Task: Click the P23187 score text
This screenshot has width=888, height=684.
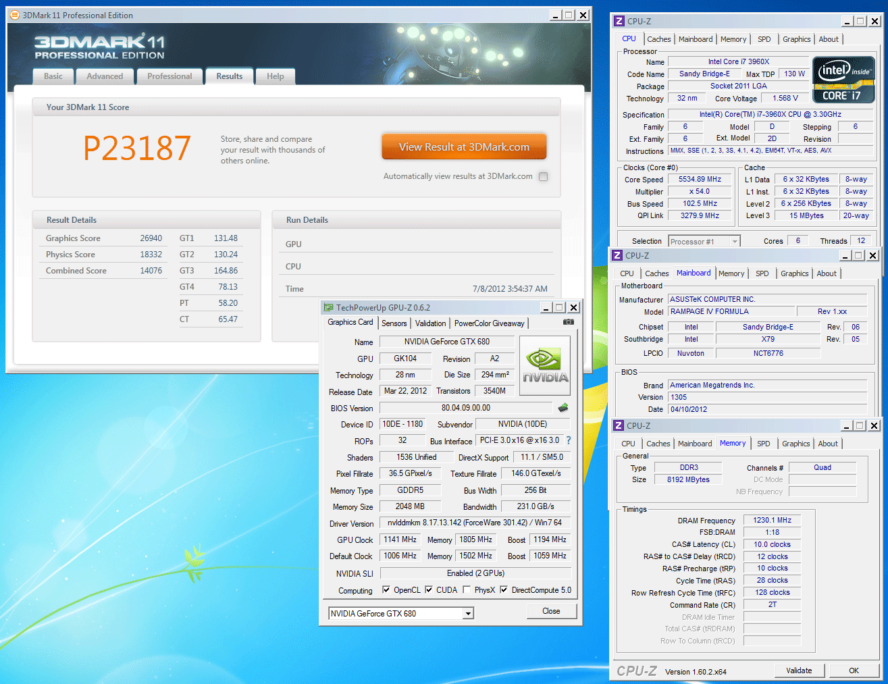Action: [x=138, y=148]
